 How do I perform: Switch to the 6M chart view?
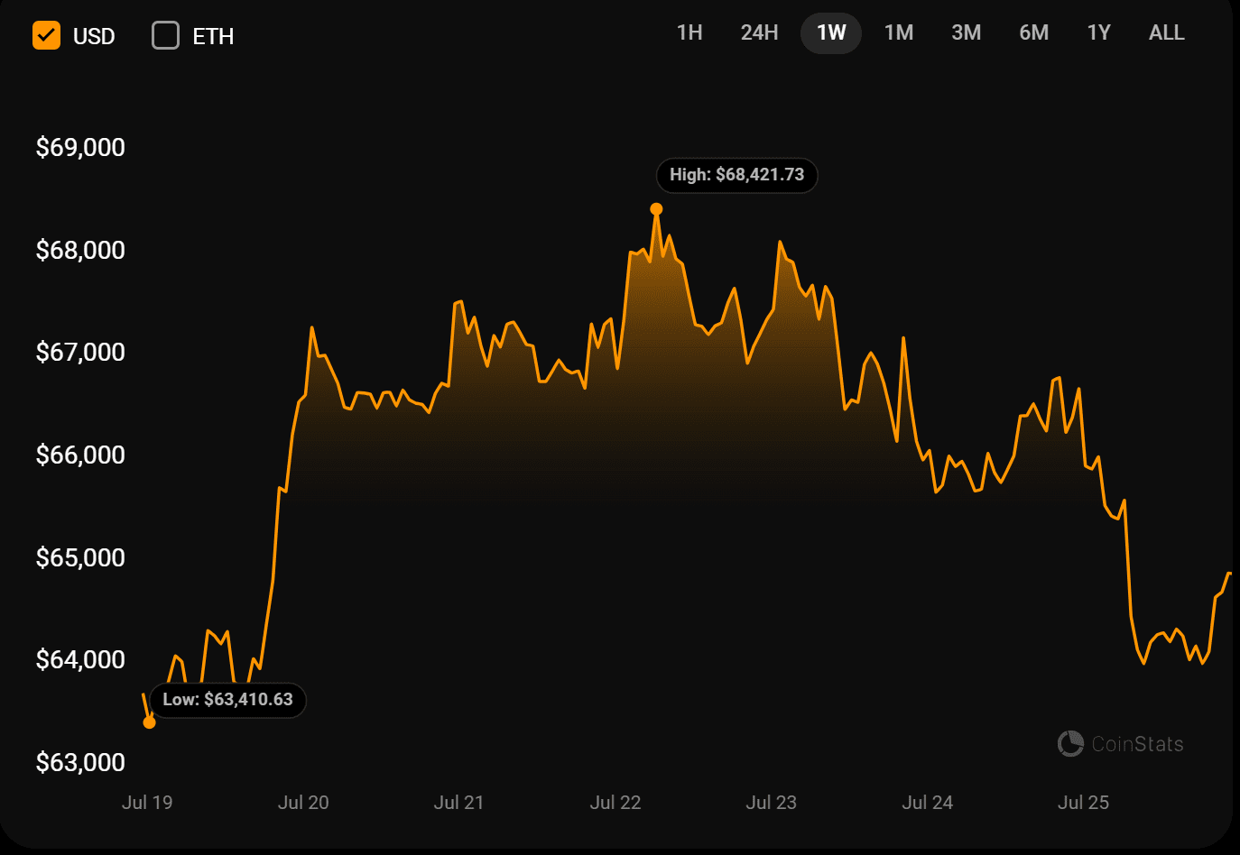click(1033, 33)
